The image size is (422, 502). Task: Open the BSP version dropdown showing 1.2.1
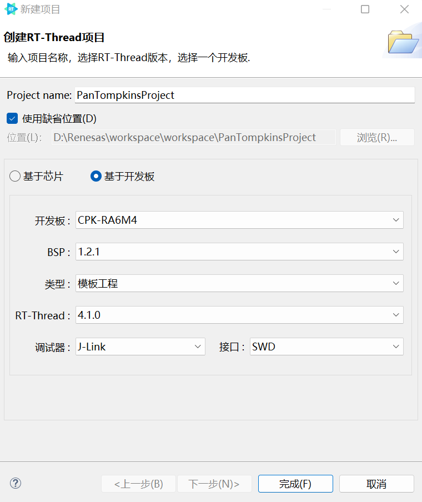[x=239, y=252]
